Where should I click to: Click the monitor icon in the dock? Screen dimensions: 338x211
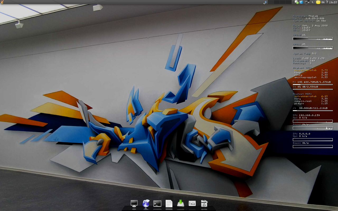coord(134,203)
